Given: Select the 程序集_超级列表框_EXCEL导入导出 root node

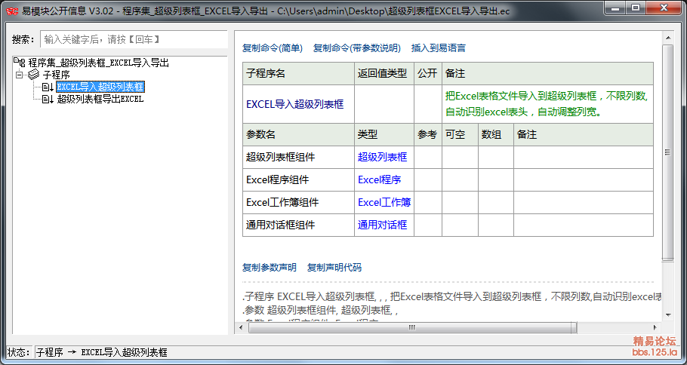Looking at the screenshot, I should click(x=99, y=63).
